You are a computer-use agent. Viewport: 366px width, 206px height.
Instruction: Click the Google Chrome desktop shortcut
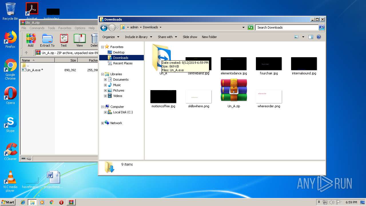point(10,70)
